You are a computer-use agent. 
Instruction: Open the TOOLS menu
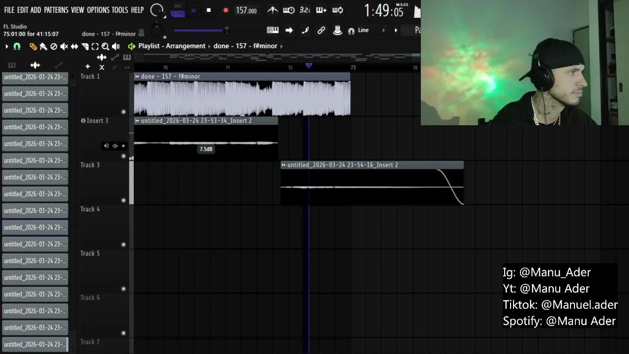119,10
